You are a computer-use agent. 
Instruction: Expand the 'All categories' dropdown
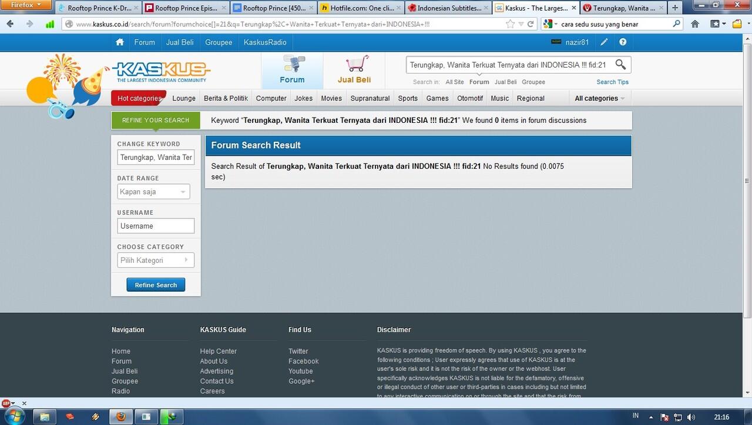click(x=599, y=98)
